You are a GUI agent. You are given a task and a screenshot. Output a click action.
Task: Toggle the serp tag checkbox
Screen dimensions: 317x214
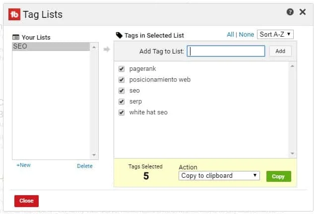coord(122,102)
